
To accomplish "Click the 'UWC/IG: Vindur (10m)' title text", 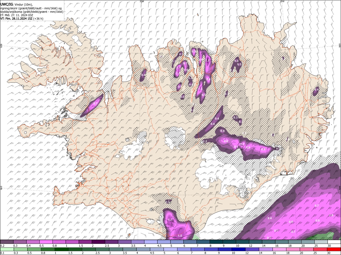I will 17,5.
